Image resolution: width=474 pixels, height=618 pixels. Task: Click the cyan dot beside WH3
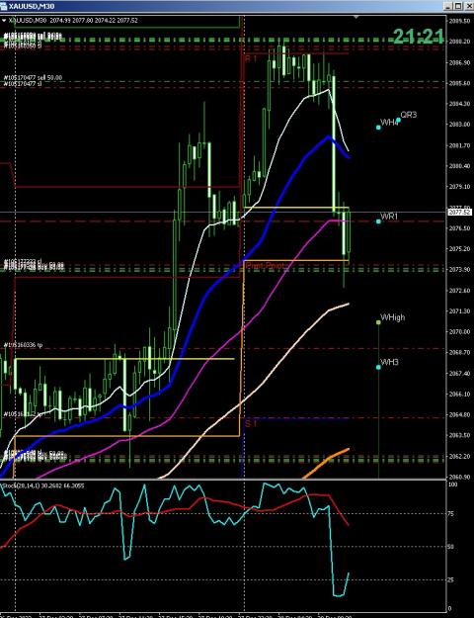coord(378,367)
